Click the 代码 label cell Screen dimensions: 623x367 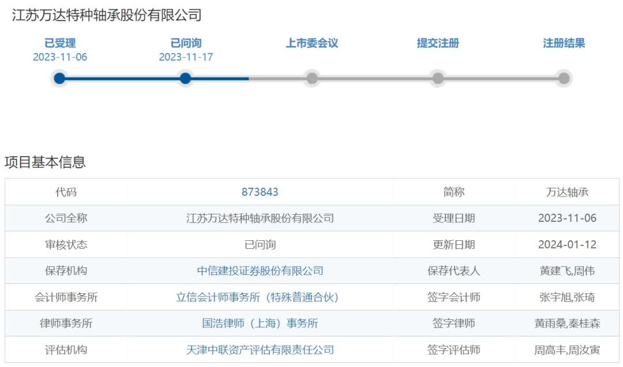coord(66,192)
